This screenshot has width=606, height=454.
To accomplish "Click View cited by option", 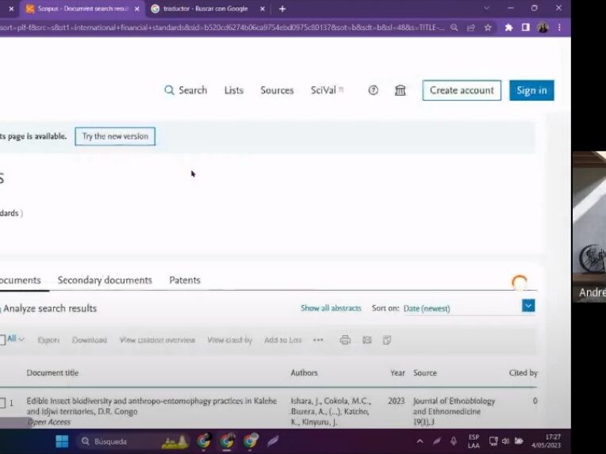I will pyautogui.click(x=229, y=340).
